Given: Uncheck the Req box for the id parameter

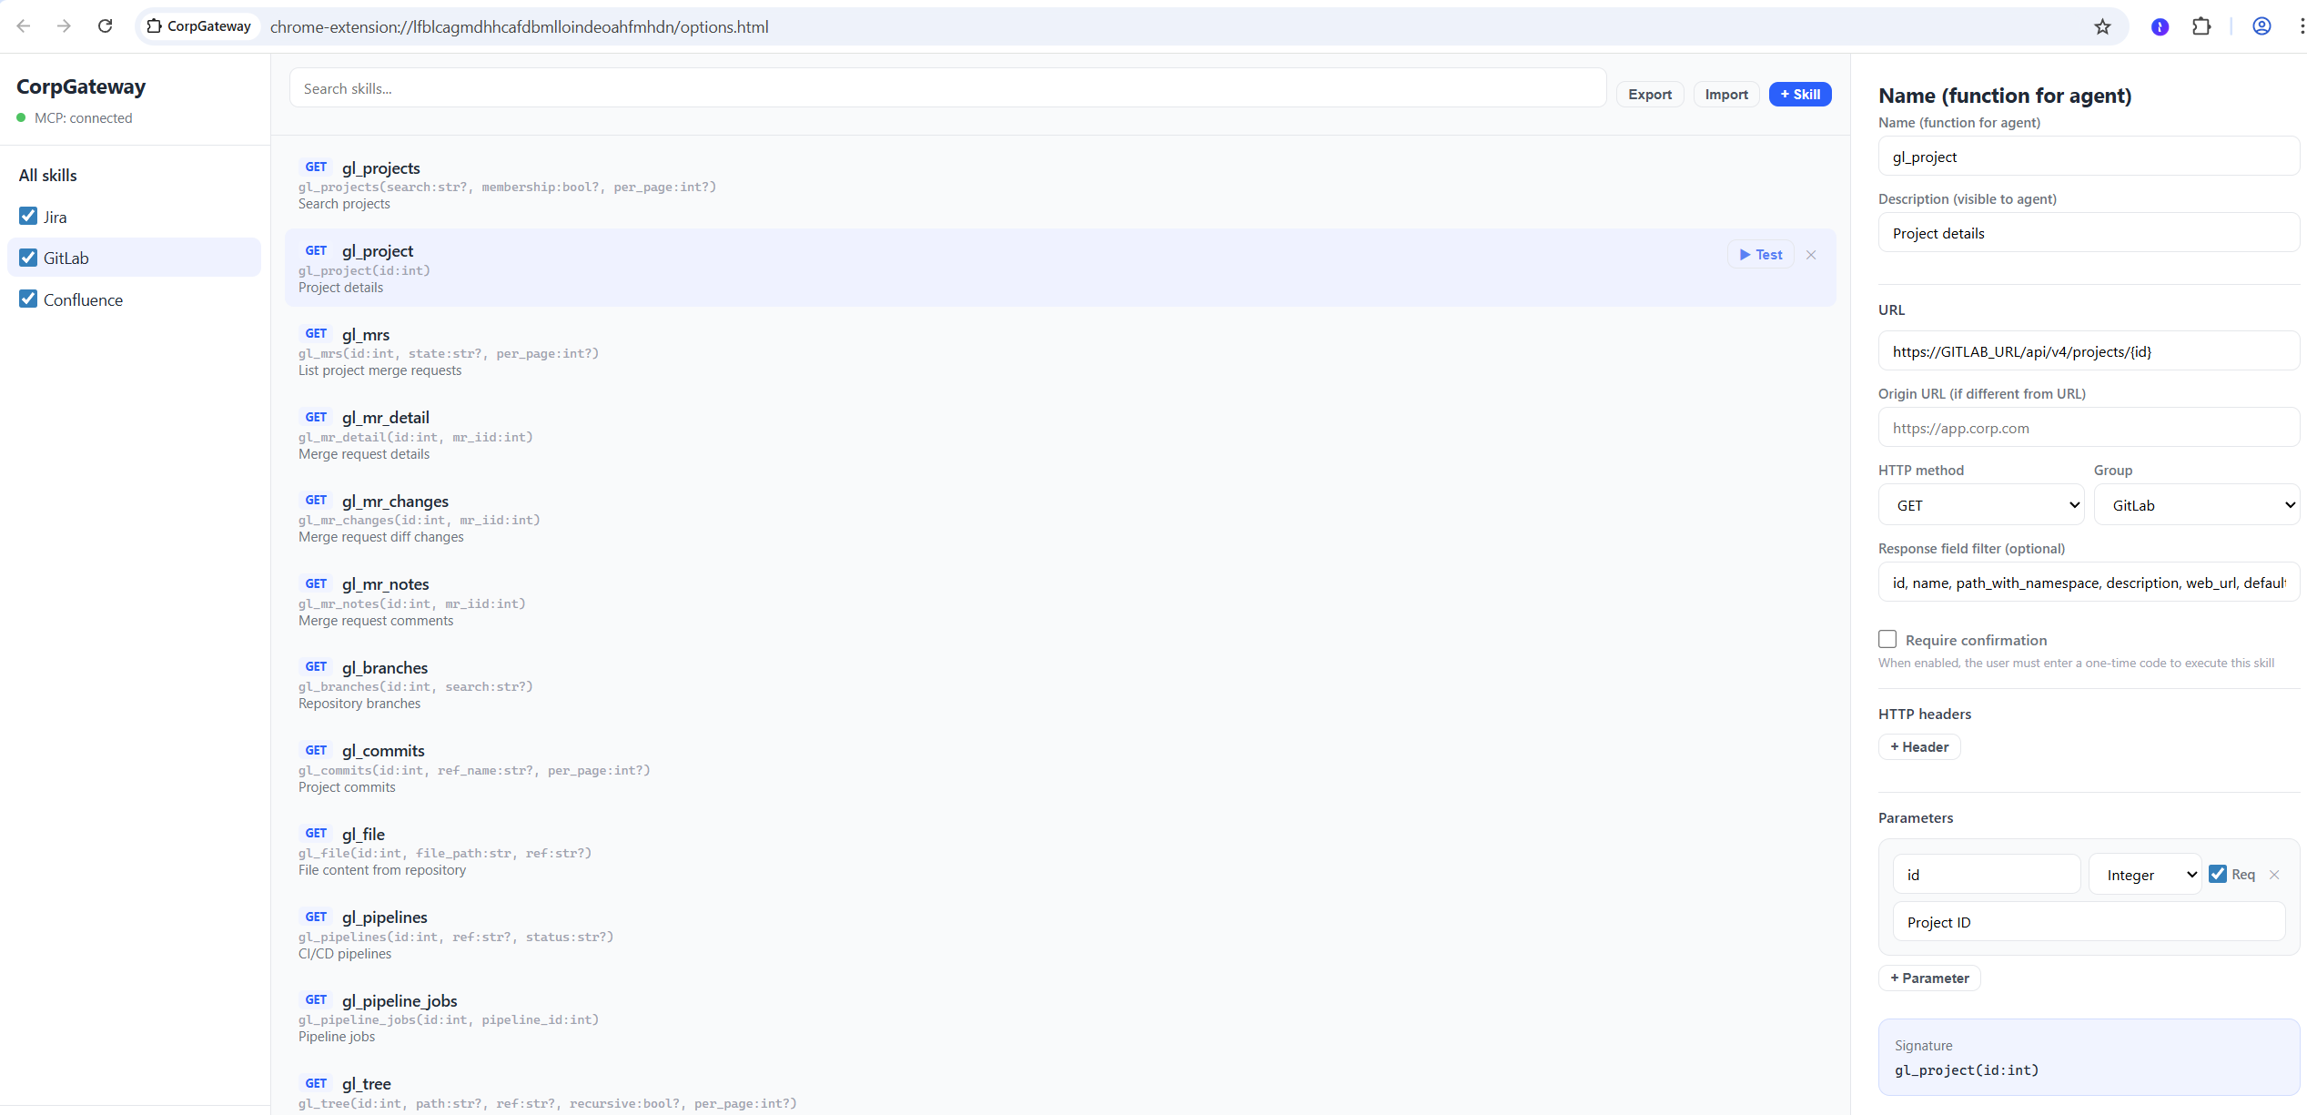Looking at the screenshot, I should tap(2218, 874).
